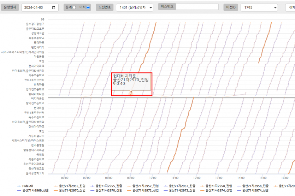Open the 노선번호 route dropdown

click(134, 7)
